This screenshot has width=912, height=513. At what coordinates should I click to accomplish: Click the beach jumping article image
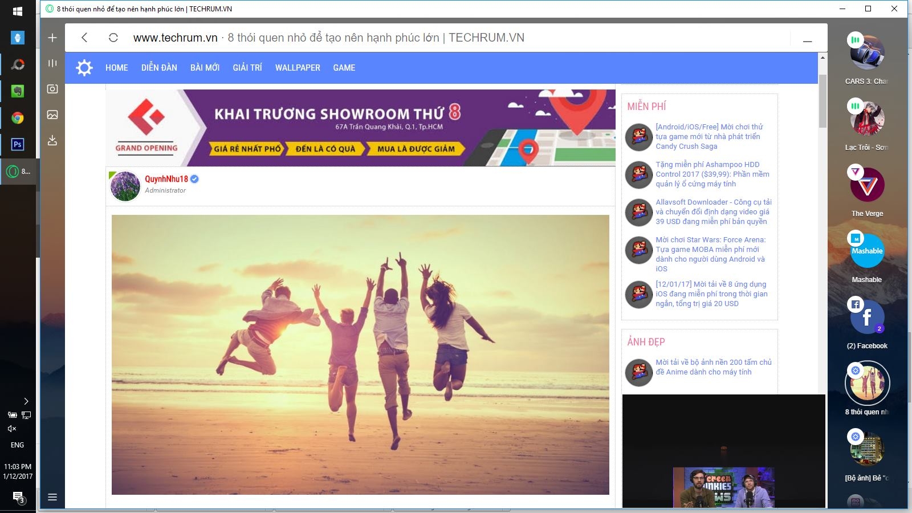pyautogui.click(x=360, y=355)
